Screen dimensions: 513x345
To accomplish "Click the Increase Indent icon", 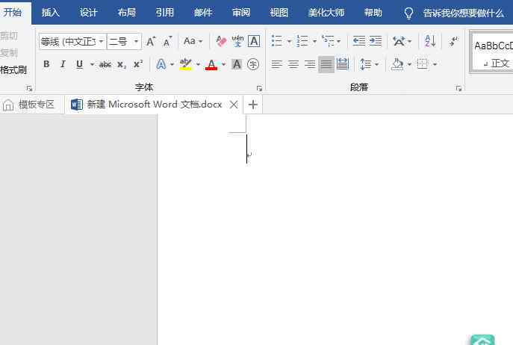I will coord(375,41).
